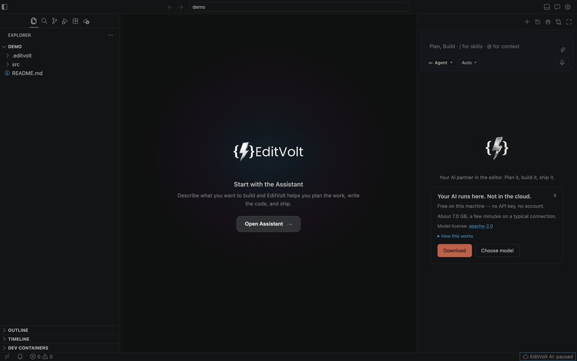Image resolution: width=577 pixels, height=361 pixels.
Task: Open settings gear icon
Action: click(x=568, y=7)
